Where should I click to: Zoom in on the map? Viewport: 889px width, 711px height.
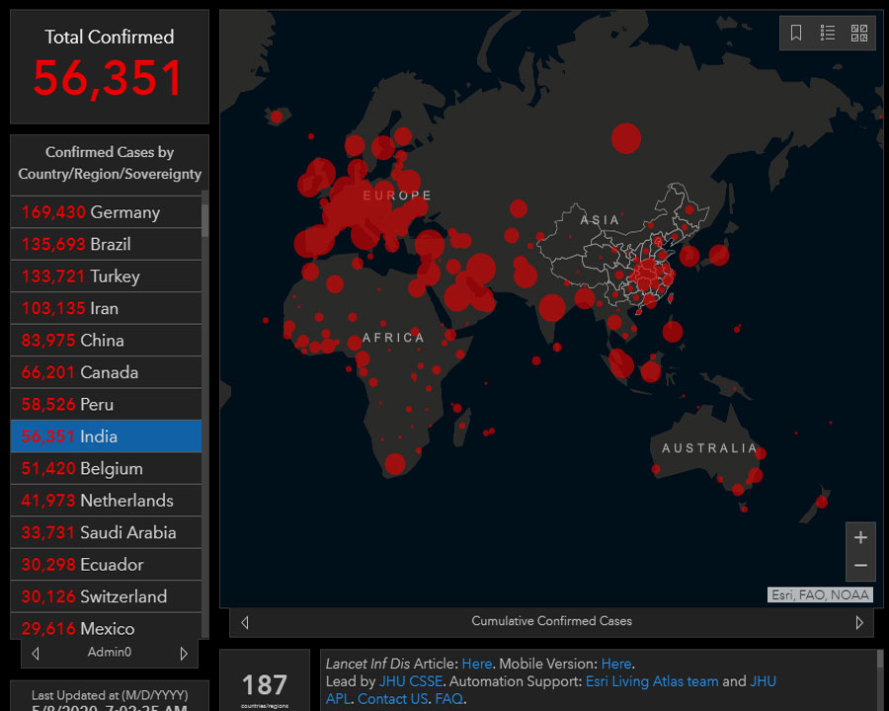click(860, 537)
